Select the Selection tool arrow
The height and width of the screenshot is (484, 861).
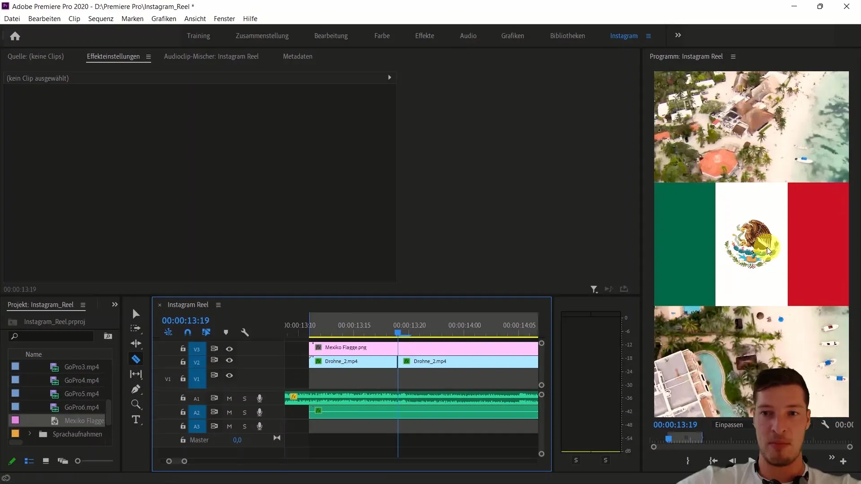point(136,314)
